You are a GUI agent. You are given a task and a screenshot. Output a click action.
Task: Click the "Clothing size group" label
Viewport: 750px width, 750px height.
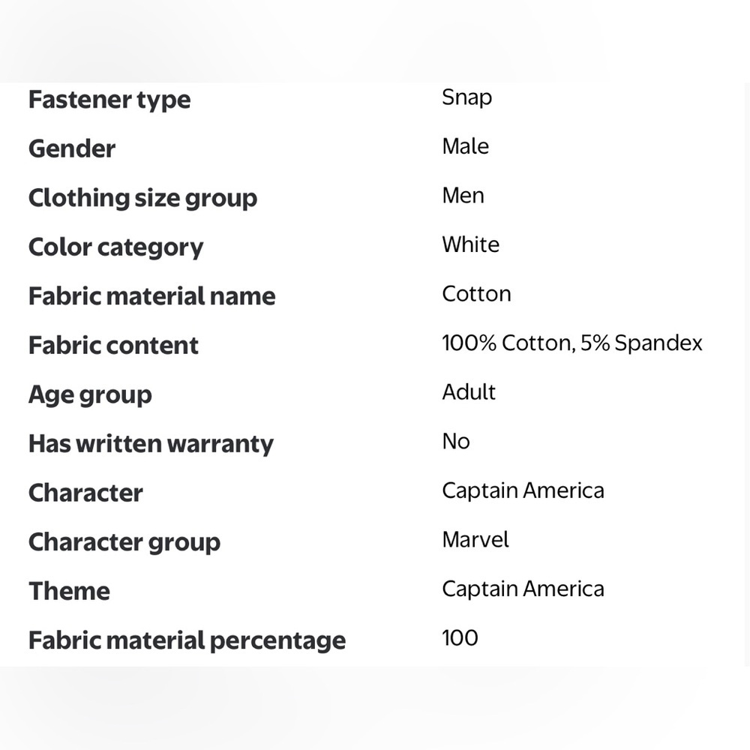click(142, 198)
